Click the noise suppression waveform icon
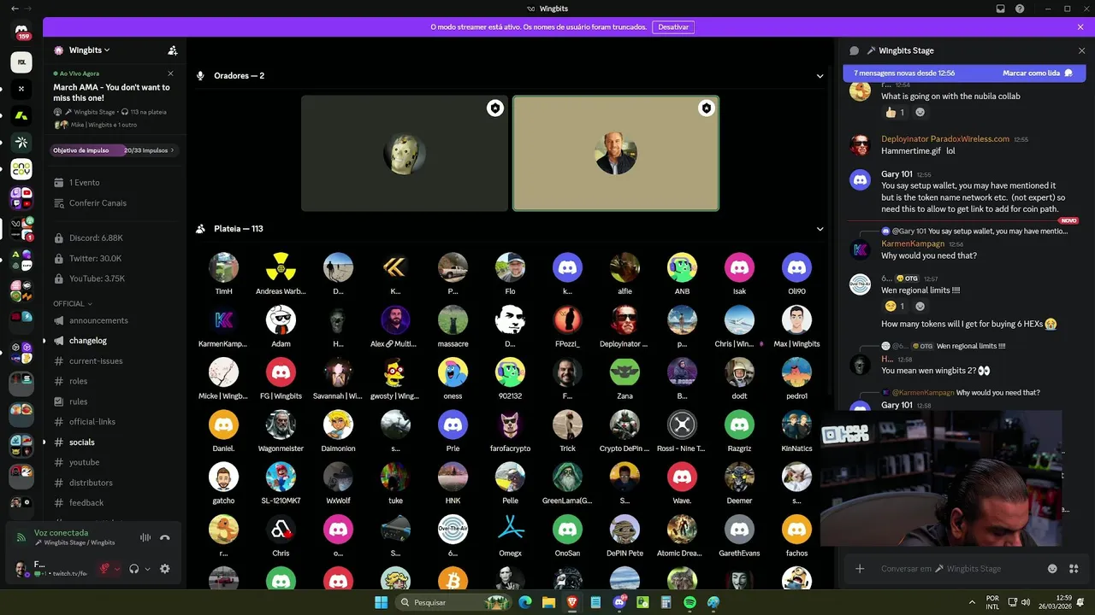Image resolution: width=1095 pixels, height=615 pixels. [145, 537]
